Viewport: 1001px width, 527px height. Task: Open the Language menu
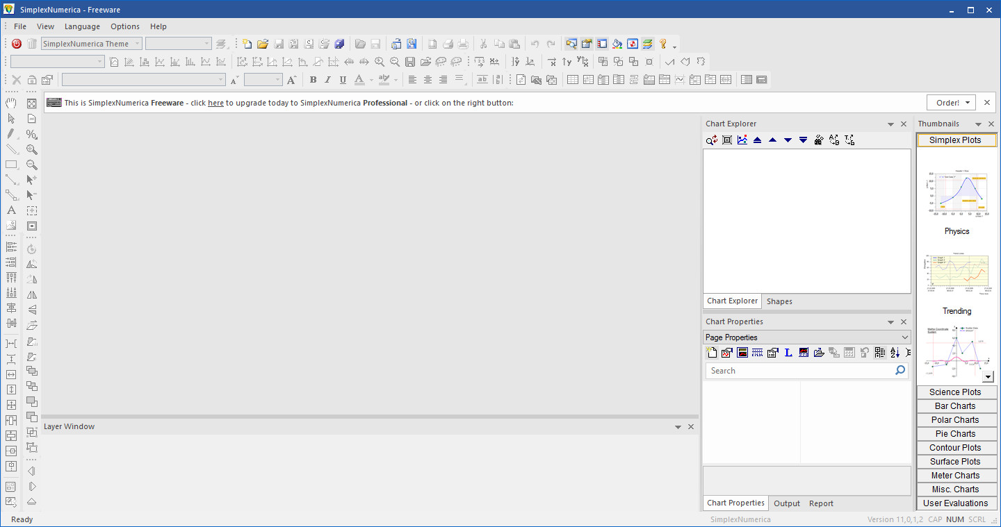coord(82,26)
